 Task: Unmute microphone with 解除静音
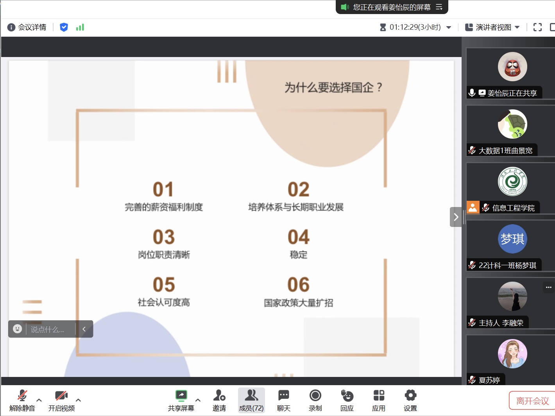22,400
